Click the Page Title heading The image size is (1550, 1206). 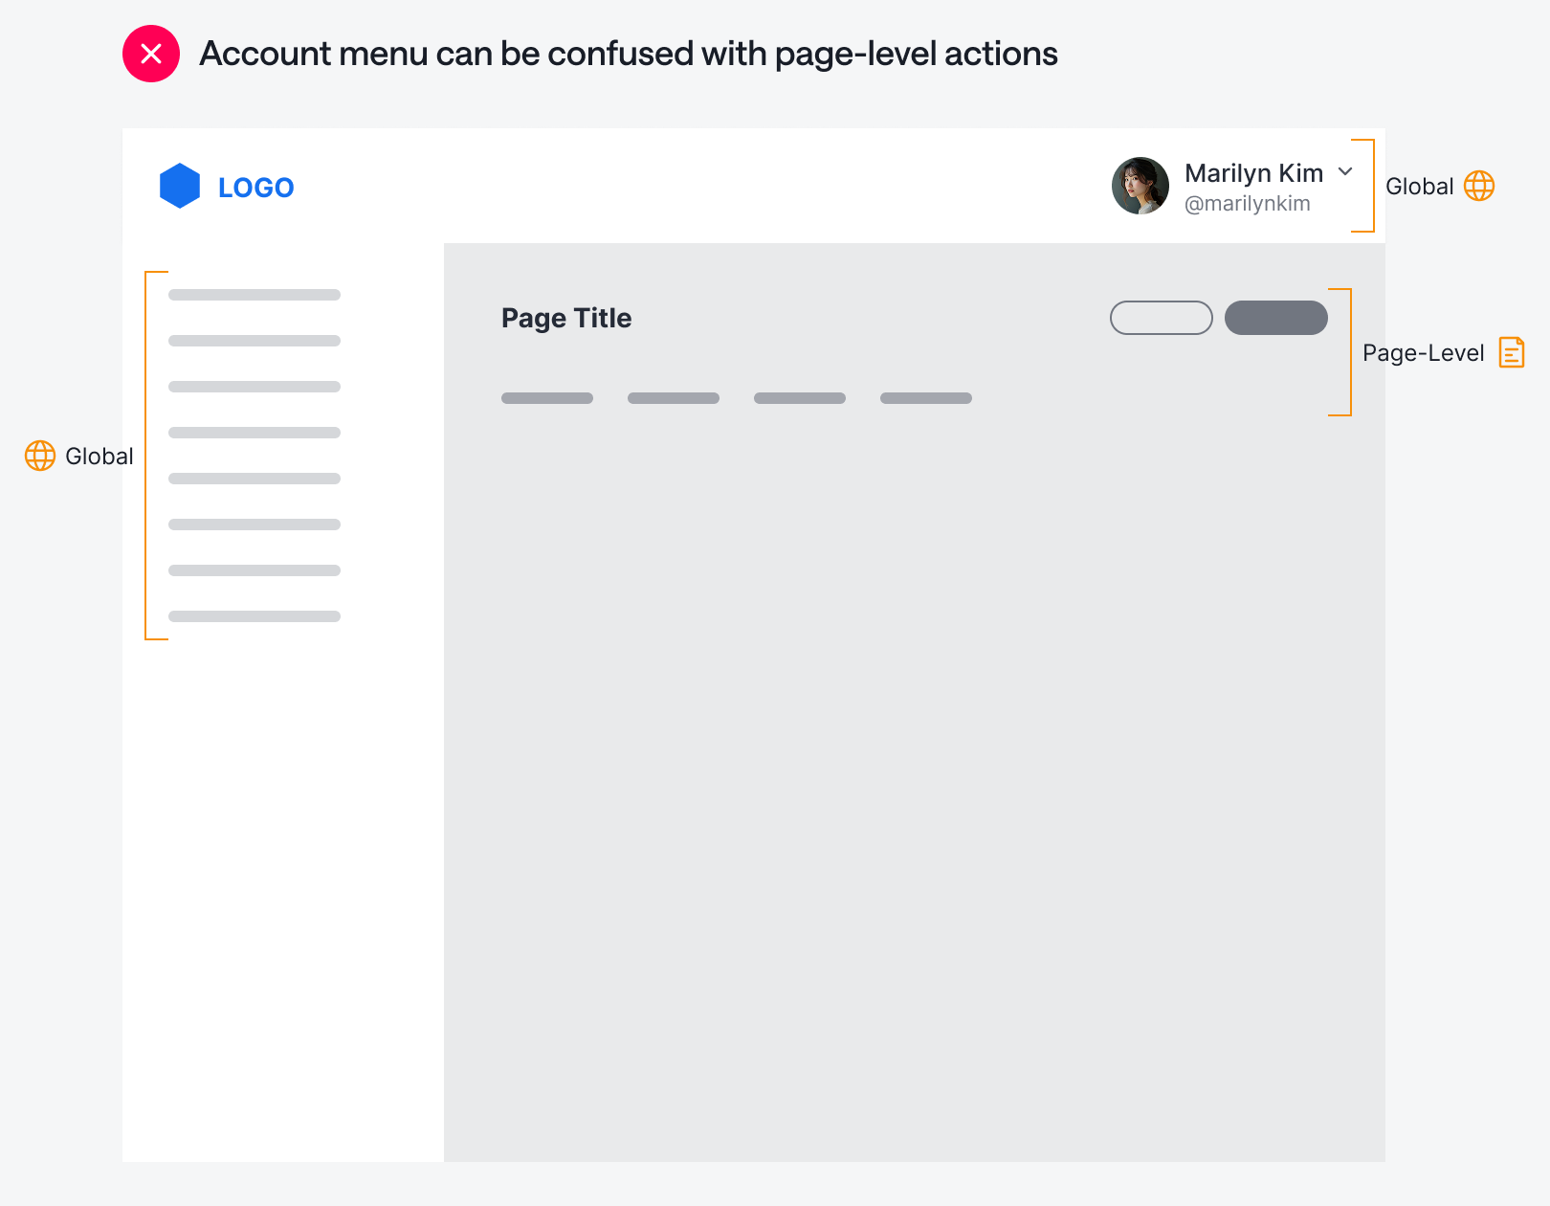566,318
